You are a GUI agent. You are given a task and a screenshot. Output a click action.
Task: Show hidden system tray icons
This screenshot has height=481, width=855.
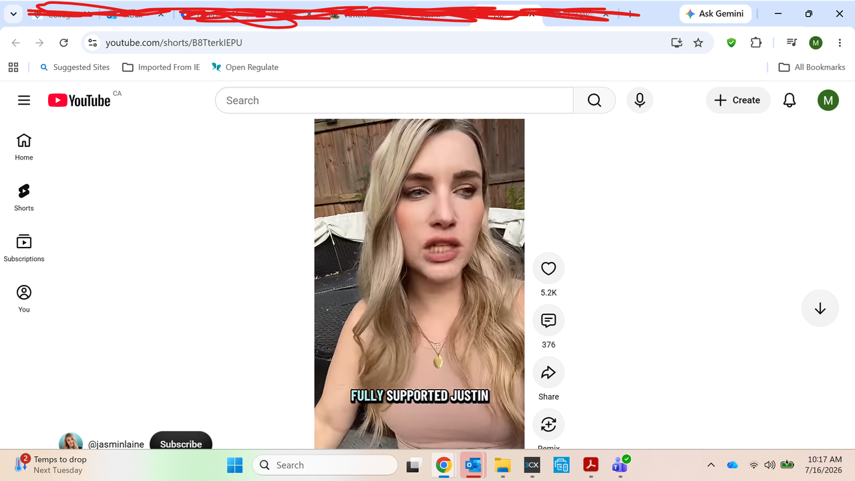tap(711, 465)
